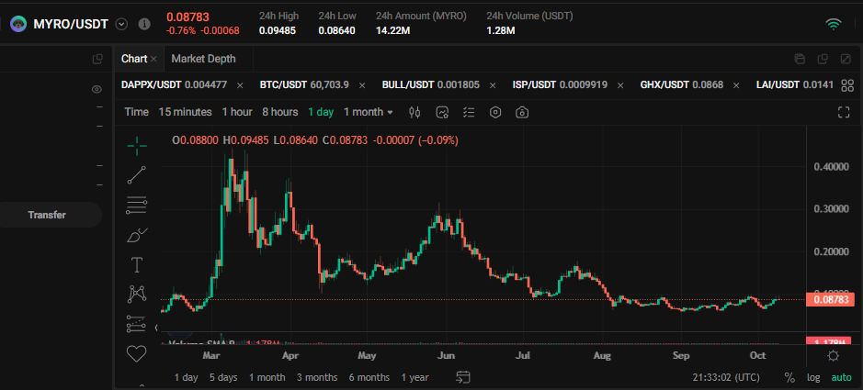This screenshot has height=390, width=863.
Task: Switch to the Market Depth tab
Action: pos(204,59)
